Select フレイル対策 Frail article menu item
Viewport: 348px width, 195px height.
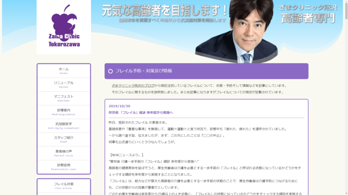pyautogui.click(x=63, y=186)
